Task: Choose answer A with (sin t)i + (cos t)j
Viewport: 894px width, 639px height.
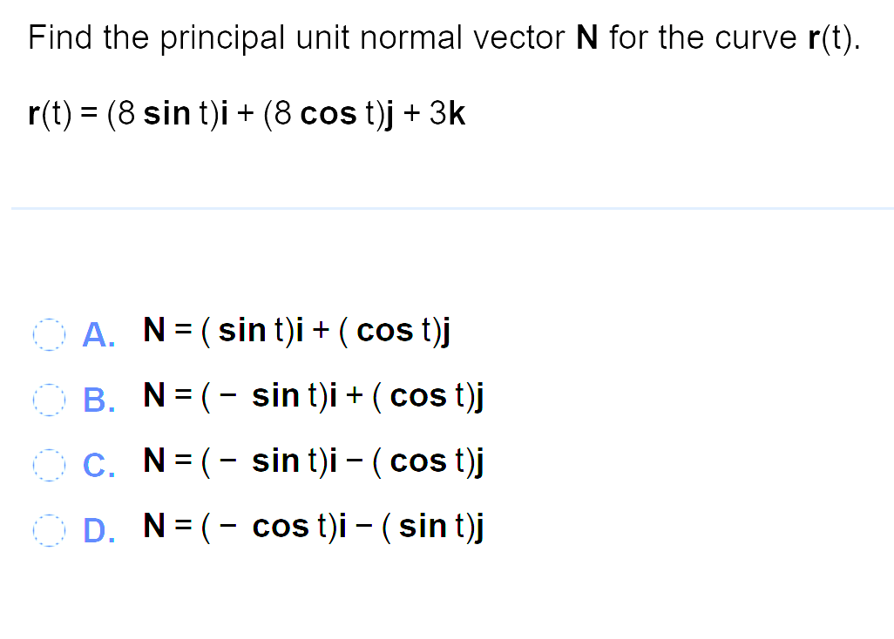Action: coord(296,330)
